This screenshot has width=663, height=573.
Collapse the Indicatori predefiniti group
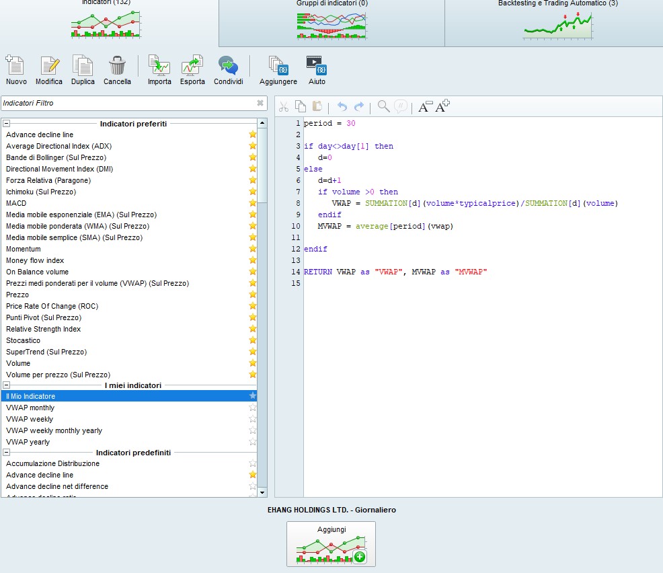[7, 453]
